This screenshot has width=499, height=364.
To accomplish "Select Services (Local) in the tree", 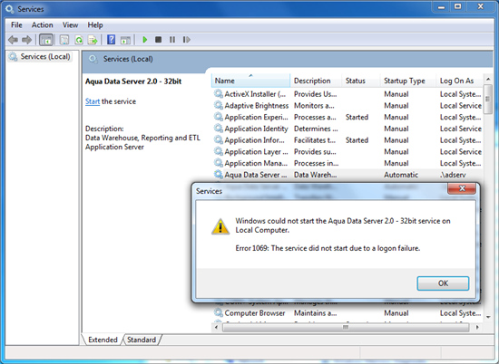I will (x=45, y=56).
